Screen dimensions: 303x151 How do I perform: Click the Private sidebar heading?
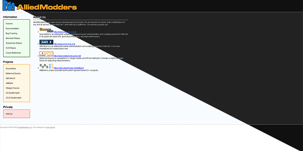pyautogui.click(x=8, y=107)
